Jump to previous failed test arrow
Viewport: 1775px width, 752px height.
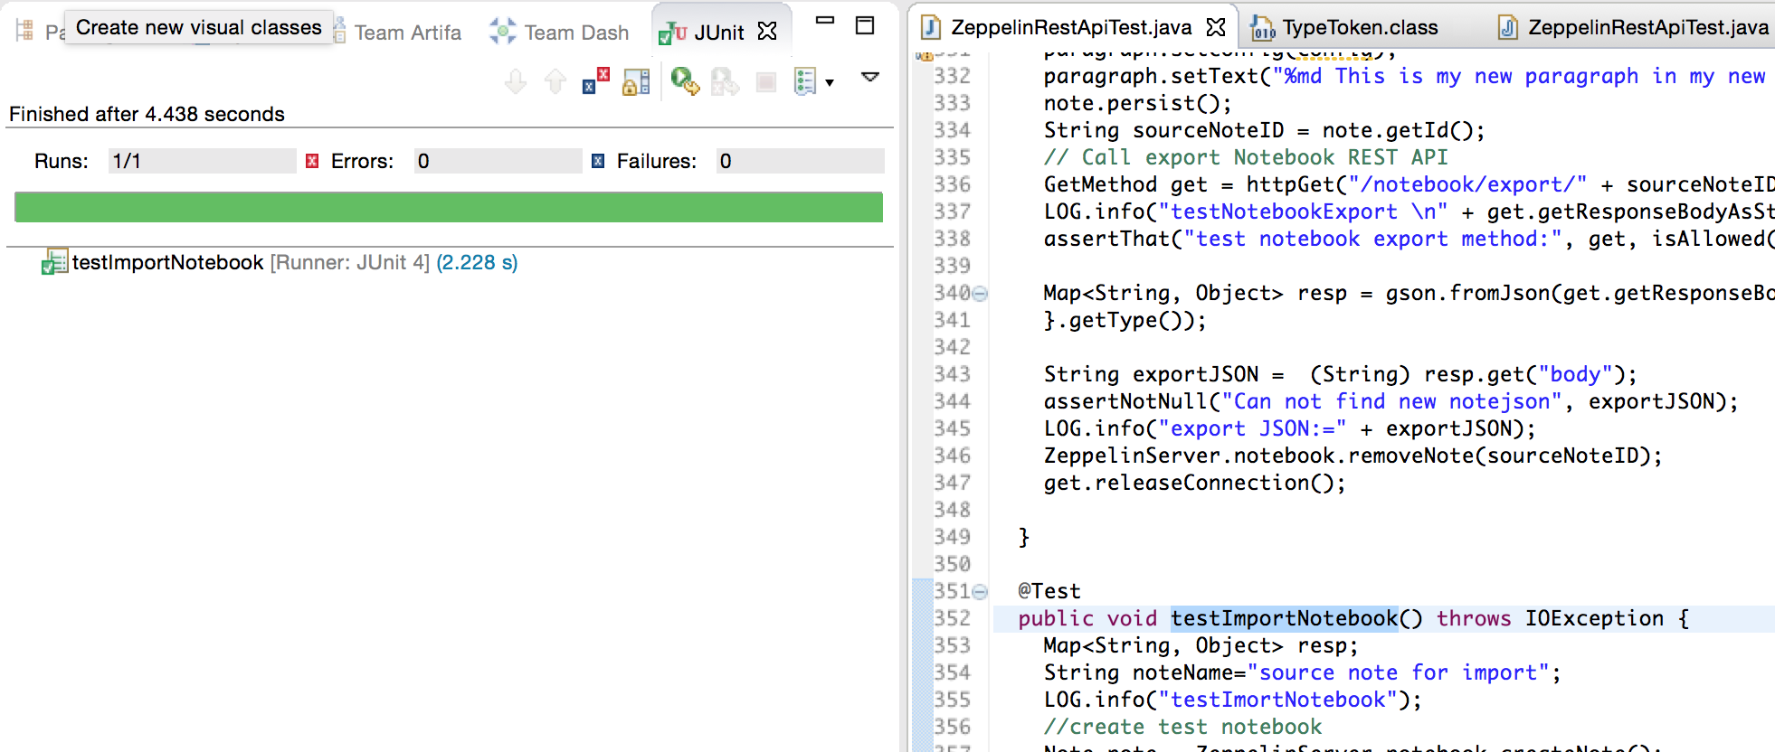coord(555,82)
